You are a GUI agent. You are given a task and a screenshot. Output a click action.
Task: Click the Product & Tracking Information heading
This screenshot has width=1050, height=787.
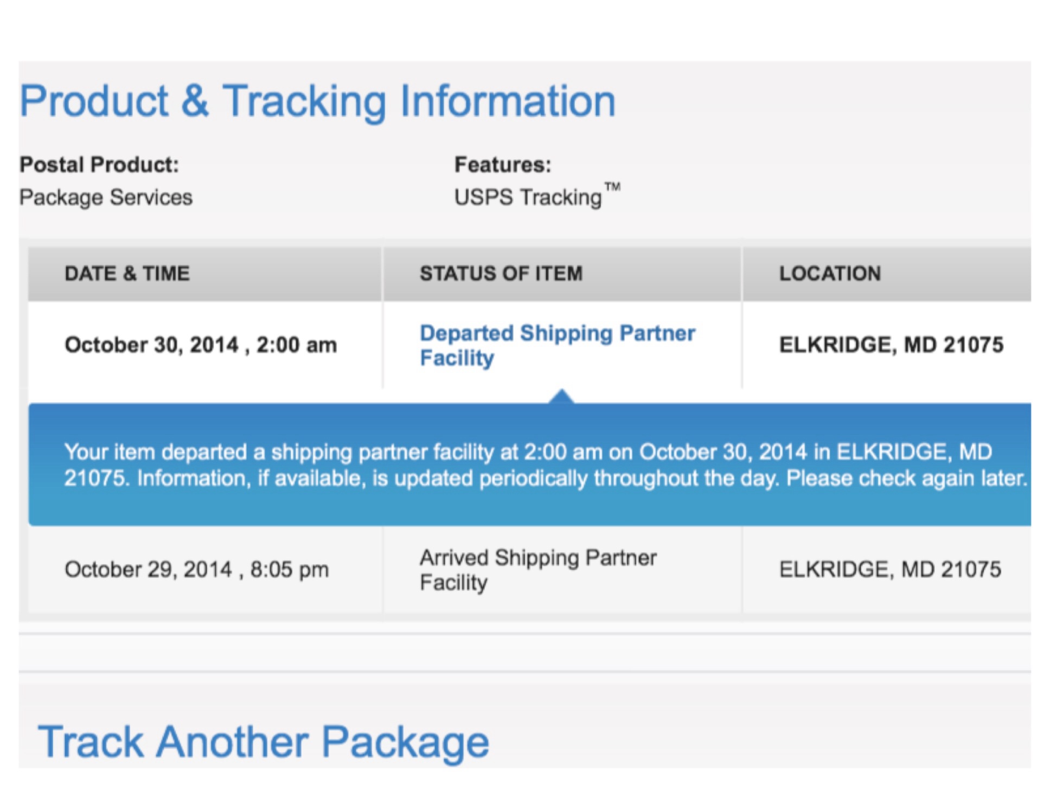pos(318,101)
